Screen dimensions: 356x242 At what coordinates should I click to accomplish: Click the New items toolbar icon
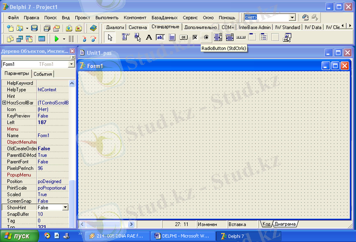[10, 28]
